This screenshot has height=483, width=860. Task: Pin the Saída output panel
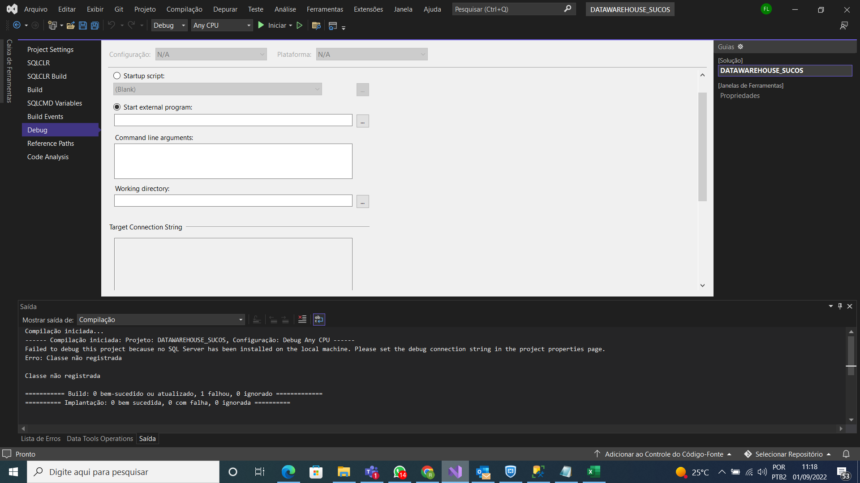840,306
